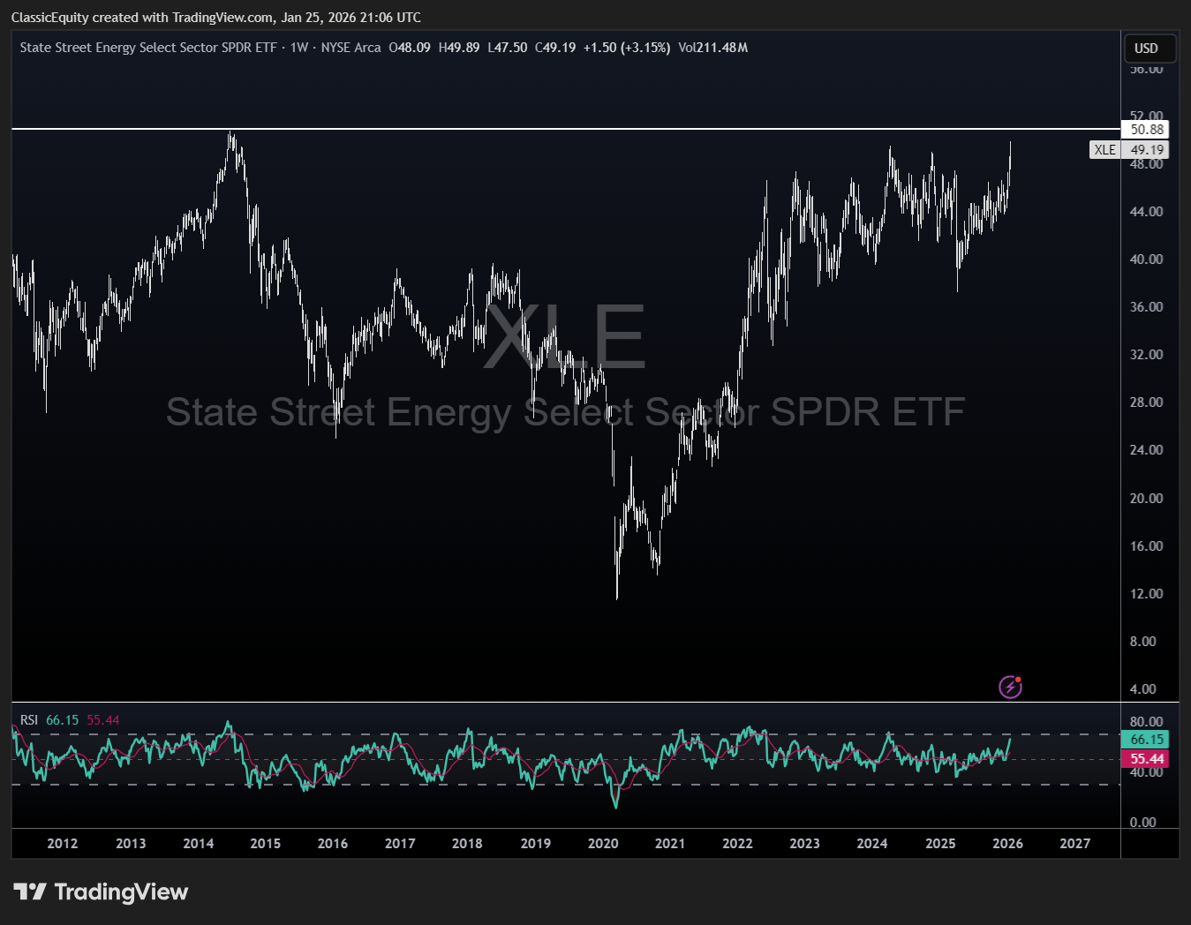Viewport: 1191px width, 925px height.
Task: Click the 1W interval in the chart legend
Action: point(299,48)
